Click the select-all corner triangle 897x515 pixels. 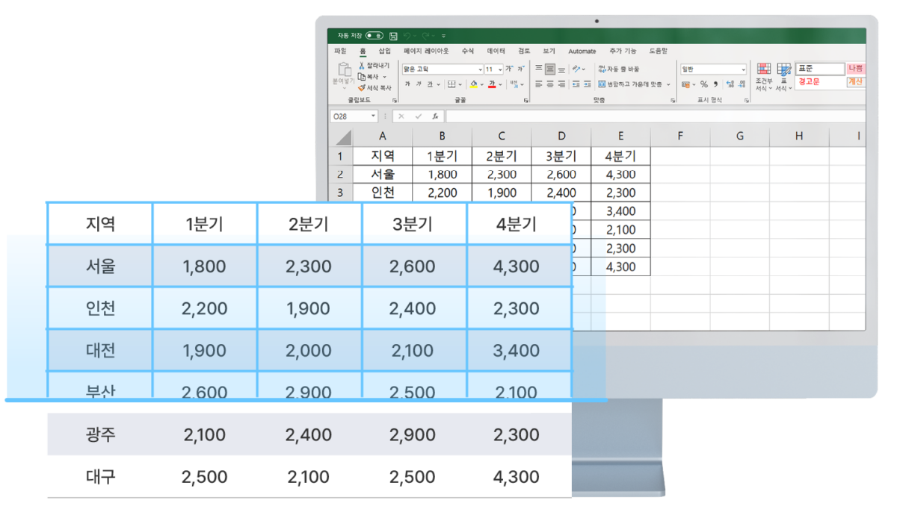tap(343, 137)
